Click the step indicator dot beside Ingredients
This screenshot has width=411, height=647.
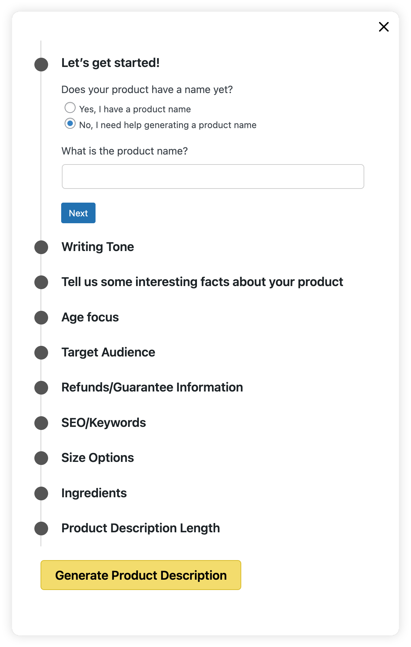41,493
